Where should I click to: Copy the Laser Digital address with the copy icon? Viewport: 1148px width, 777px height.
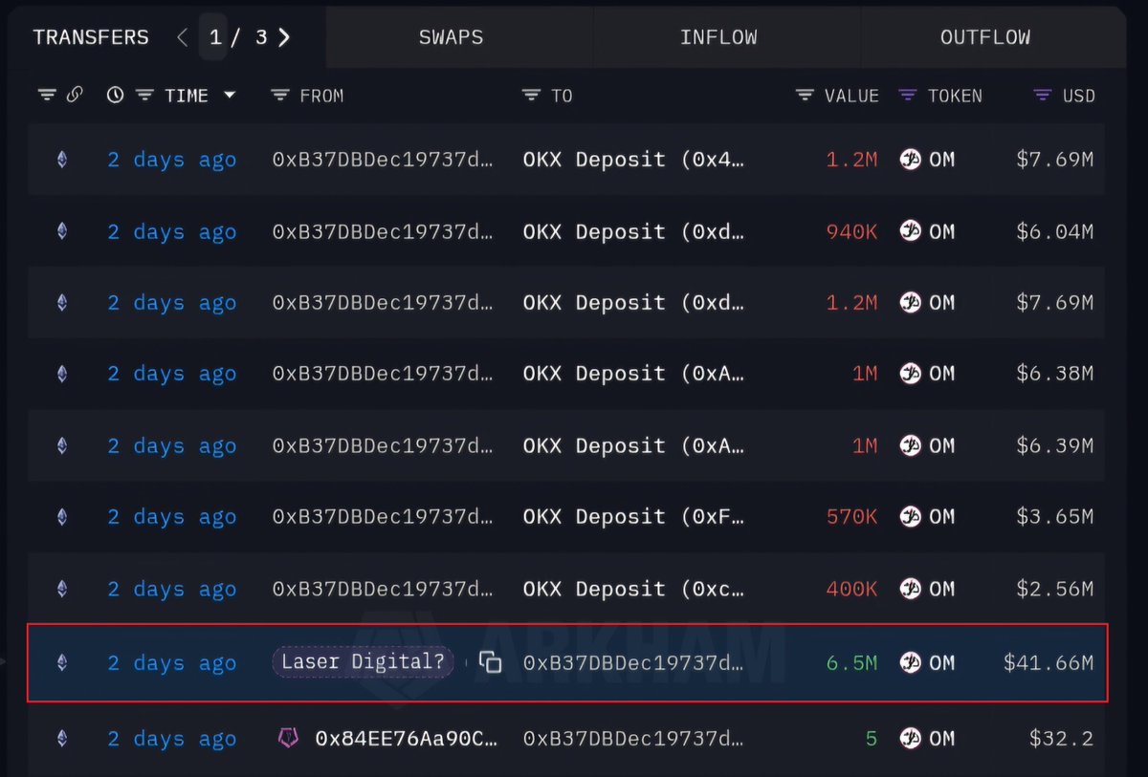coord(490,662)
